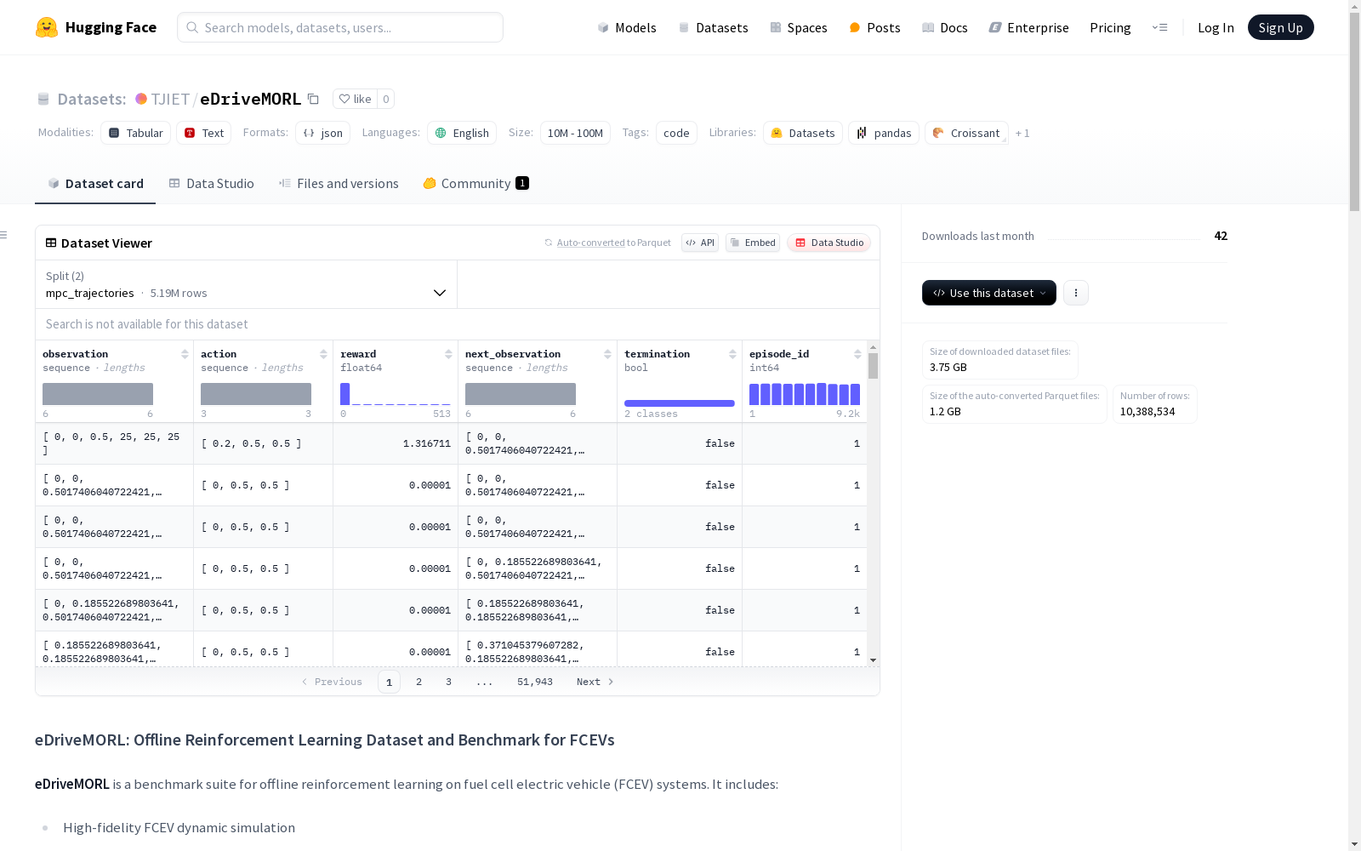1361x851 pixels.
Task: Filter by the Tabular modality tag
Action: tap(136, 133)
